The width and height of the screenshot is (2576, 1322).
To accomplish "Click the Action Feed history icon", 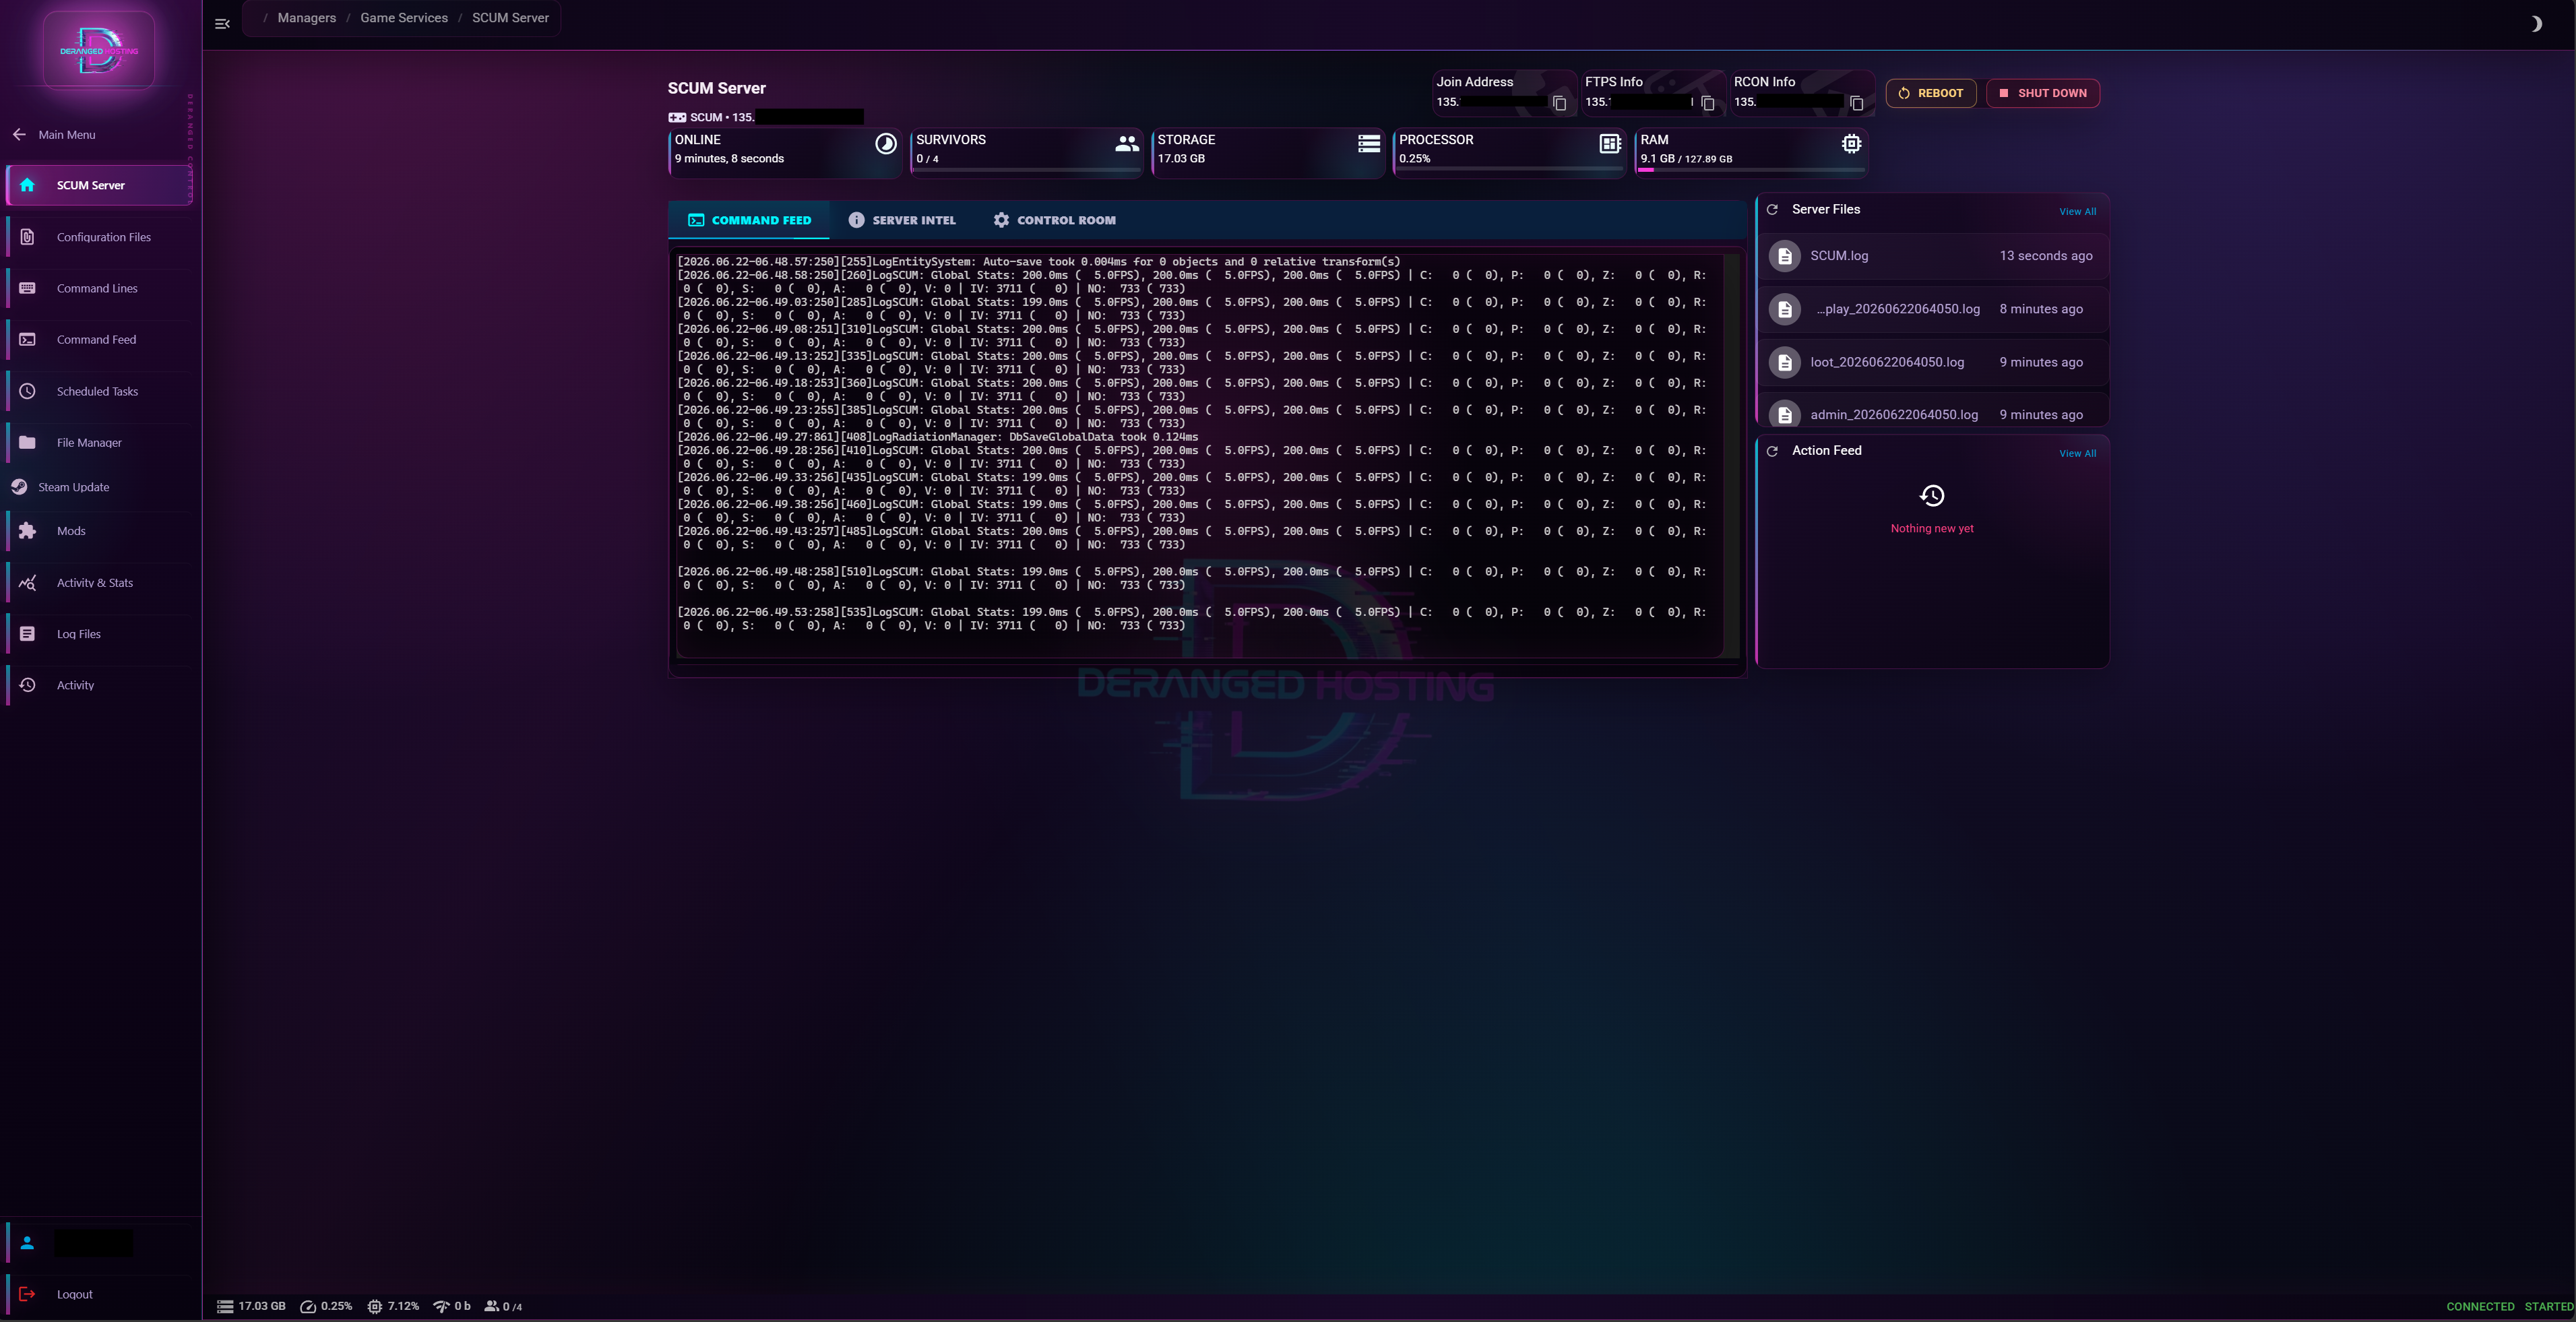I will (1932, 496).
